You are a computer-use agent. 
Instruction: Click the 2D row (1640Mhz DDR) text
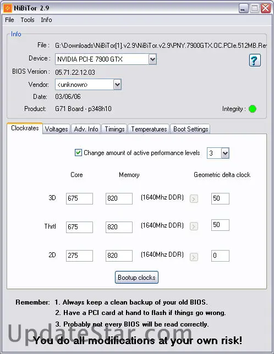162,255
